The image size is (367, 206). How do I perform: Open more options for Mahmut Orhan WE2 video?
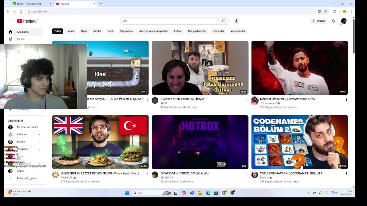click(346, 99)
